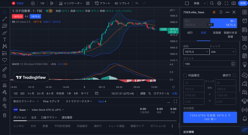Switch to the 指値付き逆指値 stop-limit tab
248x135 pixels.
pos(230,35)
